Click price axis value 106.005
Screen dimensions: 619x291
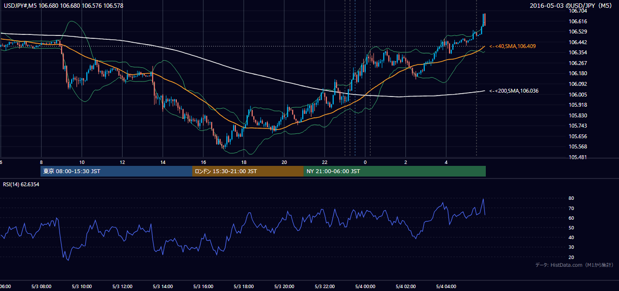coord(578,95)
